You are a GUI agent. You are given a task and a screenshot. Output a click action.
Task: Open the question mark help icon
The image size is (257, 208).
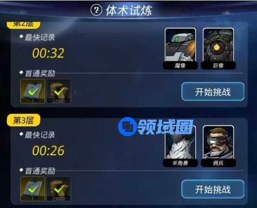coord(96,10)
